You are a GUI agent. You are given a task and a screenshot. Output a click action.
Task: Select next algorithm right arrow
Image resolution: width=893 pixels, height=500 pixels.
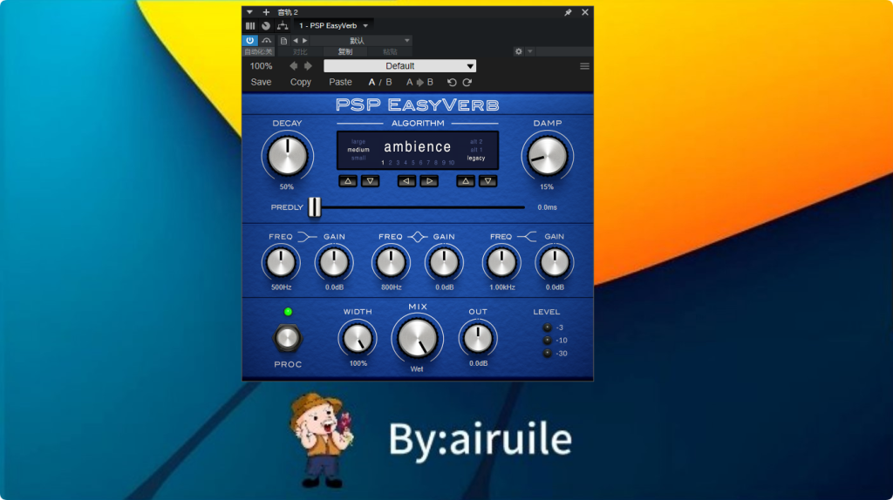point(429,181)
